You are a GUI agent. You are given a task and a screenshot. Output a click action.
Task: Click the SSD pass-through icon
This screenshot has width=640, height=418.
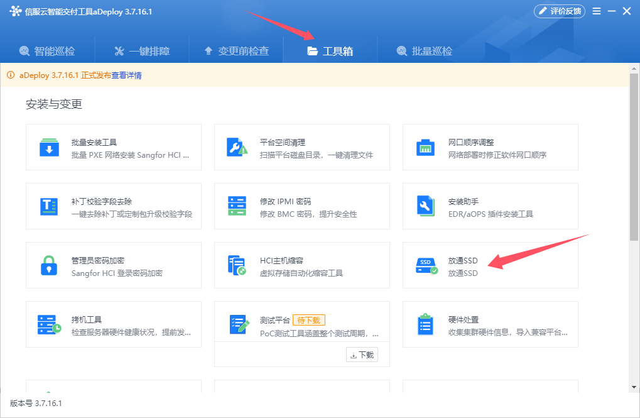pyautogui.click(x=426, y=266)
